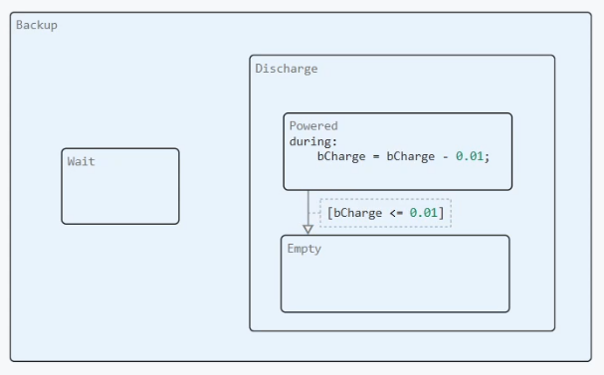The height and width of the screenshot is (375, 604).
Task: Click the [bCharge <= 0.01] transition condition
Action: 385,213
